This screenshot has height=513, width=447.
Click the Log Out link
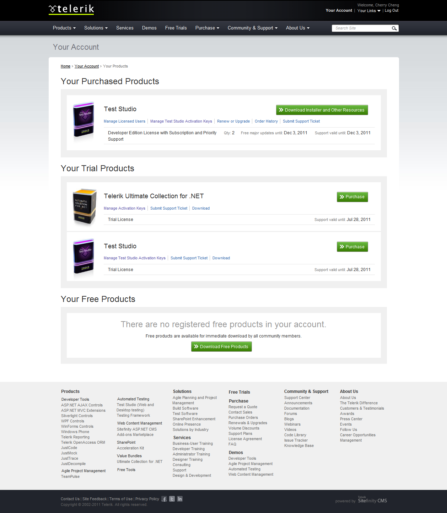click(x=392, y=11)
